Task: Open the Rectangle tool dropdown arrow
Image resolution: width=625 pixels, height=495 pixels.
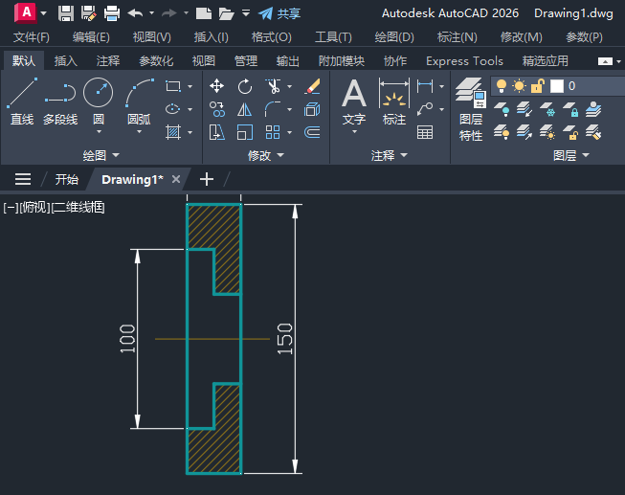Action: (190, 86)
